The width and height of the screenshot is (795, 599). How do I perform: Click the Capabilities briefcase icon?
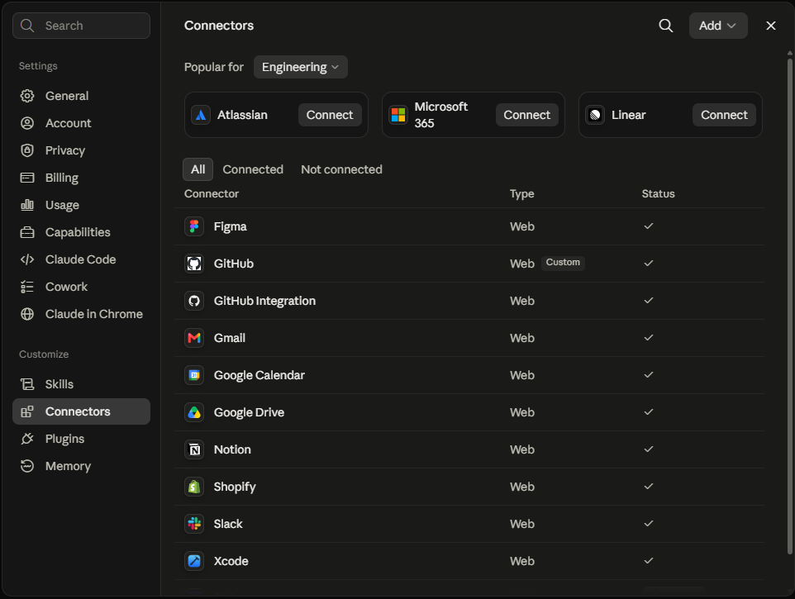[x=27, y=232]
